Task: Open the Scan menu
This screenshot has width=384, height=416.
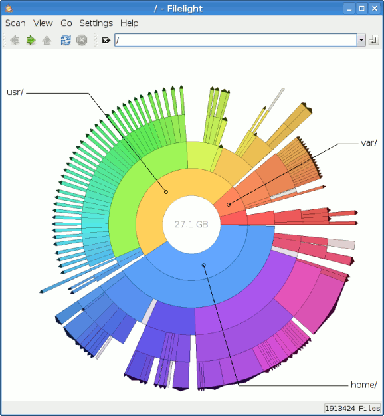Action: click(x=15, y=23)
